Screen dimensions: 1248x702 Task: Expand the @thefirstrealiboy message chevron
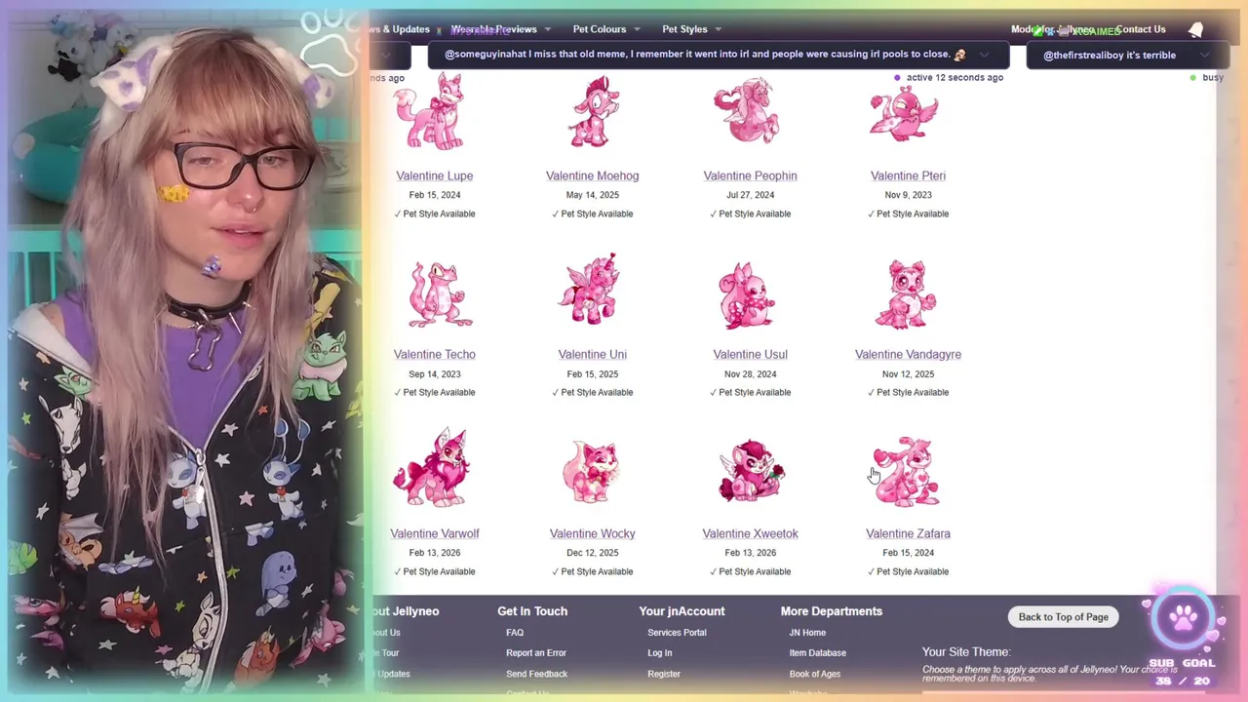click(1204, 55)
